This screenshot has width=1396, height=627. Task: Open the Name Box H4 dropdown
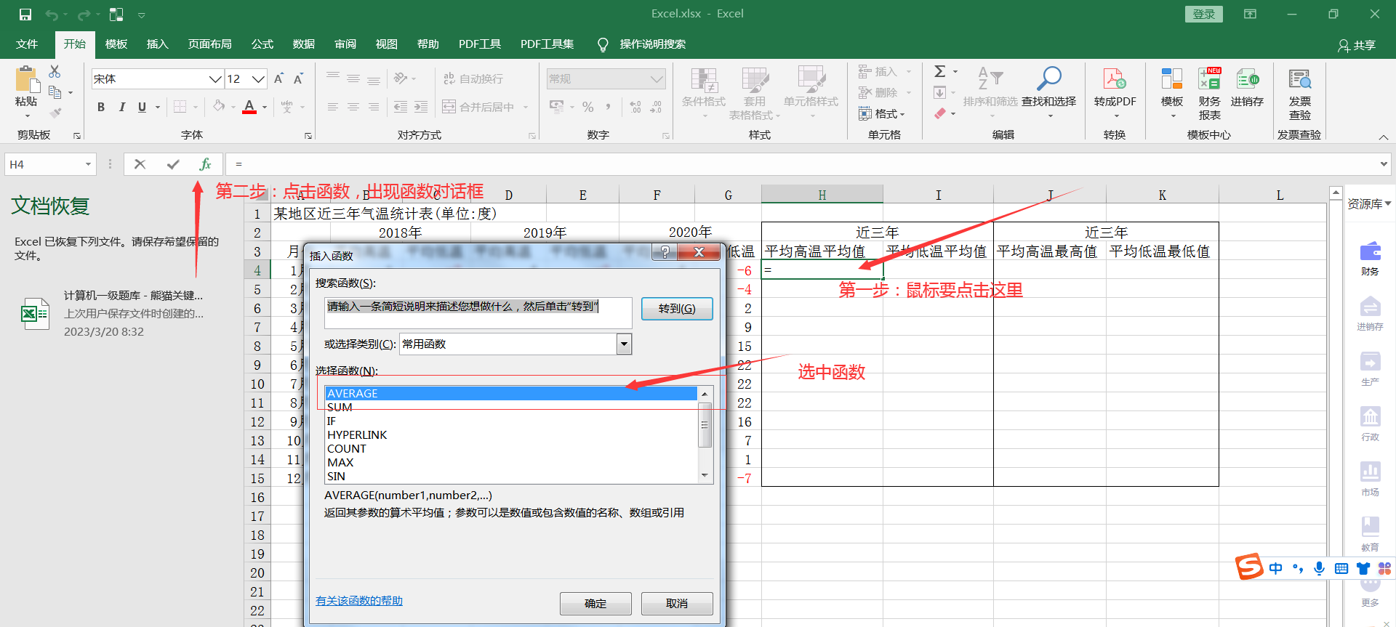pyautogui.click(x=88, y=164)
